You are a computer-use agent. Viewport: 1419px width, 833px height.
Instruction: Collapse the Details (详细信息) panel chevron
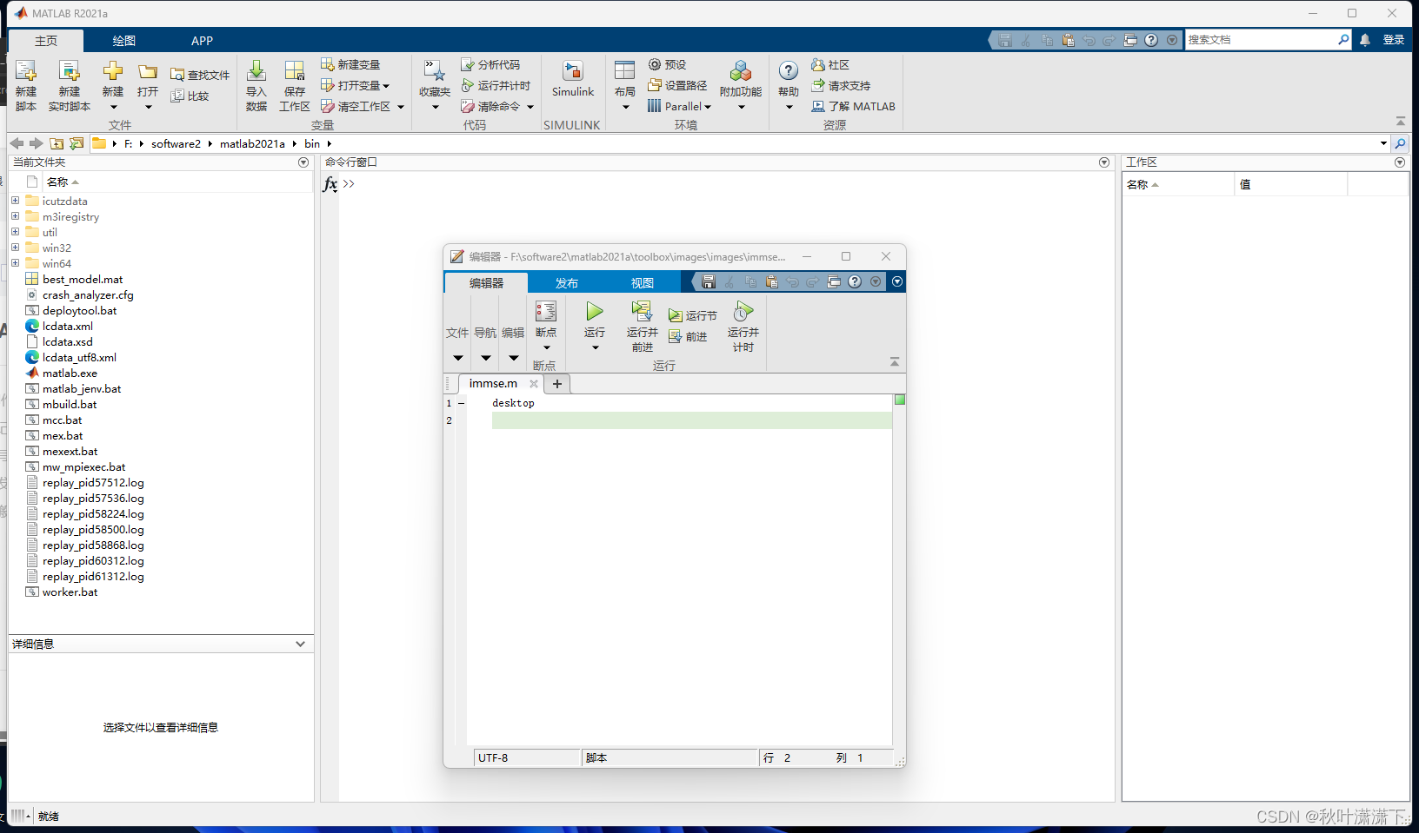pyautogui.click(x=300, y=644)
